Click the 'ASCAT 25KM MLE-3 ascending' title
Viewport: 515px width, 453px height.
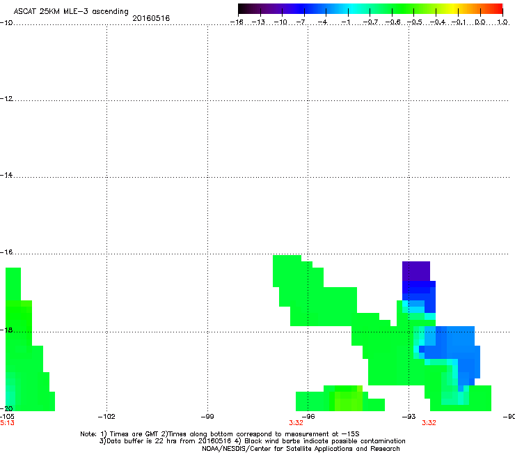(71, 12)
